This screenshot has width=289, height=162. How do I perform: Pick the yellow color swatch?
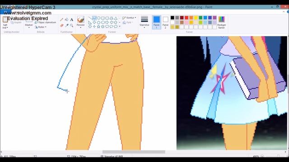[196, 18]
